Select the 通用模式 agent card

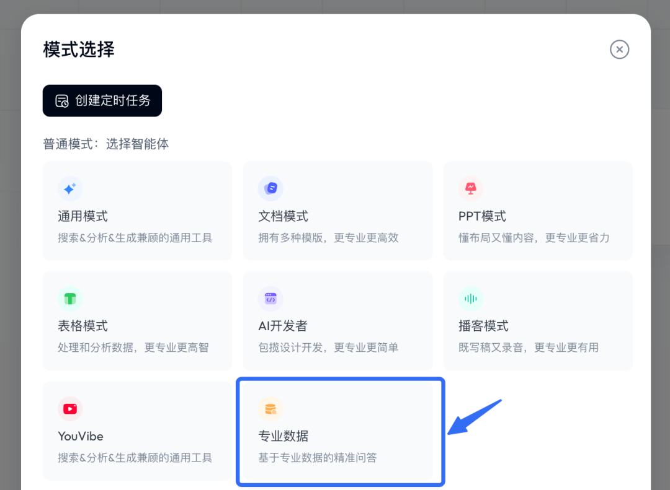pos(137,211)
